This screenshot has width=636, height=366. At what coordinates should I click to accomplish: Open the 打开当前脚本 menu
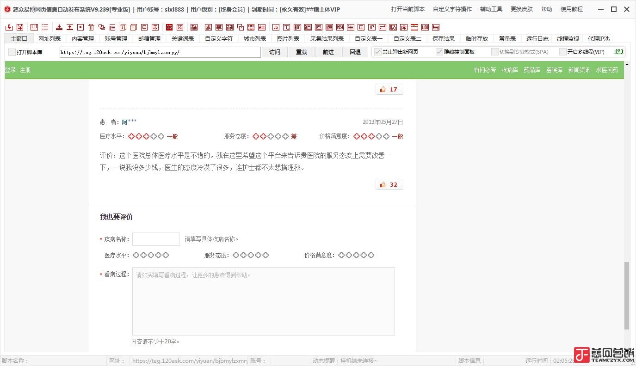[x=408, y=9]
